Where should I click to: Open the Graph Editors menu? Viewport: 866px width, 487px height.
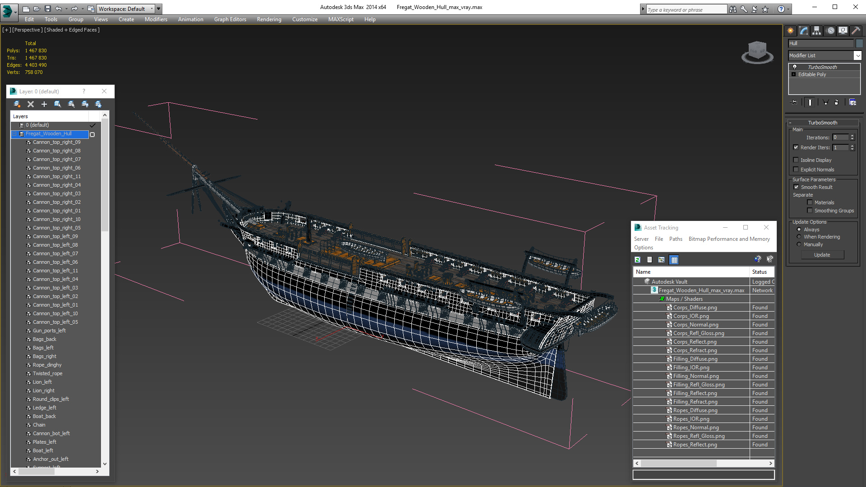tap(230, 19)
